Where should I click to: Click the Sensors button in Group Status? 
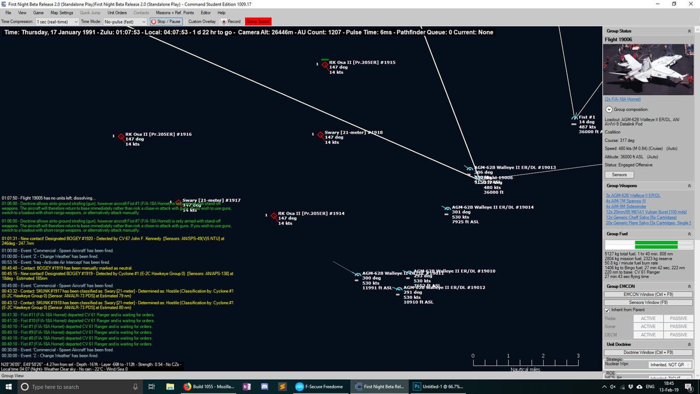619,175
